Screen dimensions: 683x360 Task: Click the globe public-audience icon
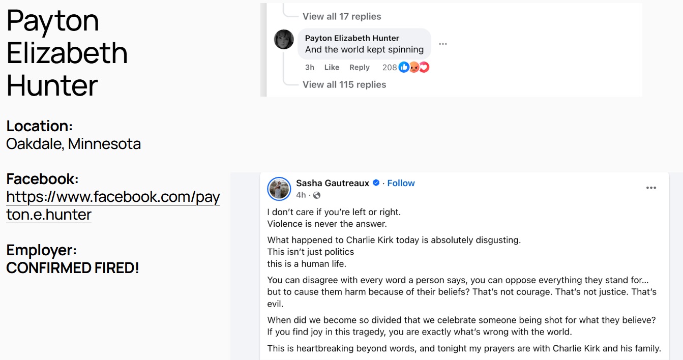[x=317, y=195]
